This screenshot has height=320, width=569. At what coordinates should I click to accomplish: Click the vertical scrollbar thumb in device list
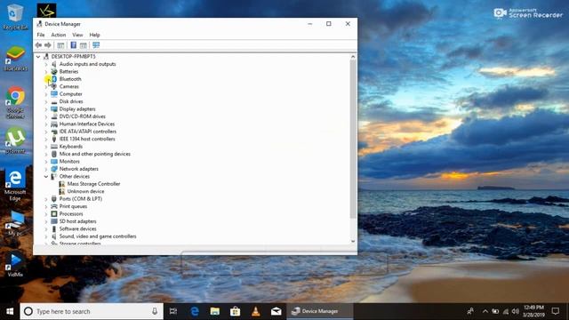coord(353,140)
